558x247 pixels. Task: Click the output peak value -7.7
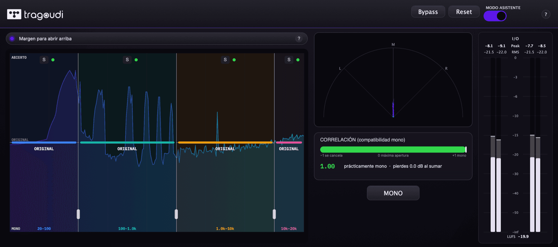point(529,46)
